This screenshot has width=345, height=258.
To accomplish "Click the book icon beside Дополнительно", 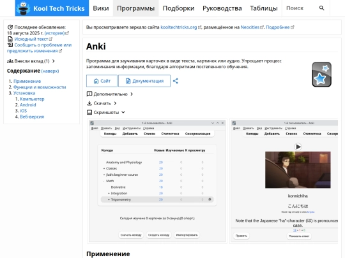I will click(89, 94).
